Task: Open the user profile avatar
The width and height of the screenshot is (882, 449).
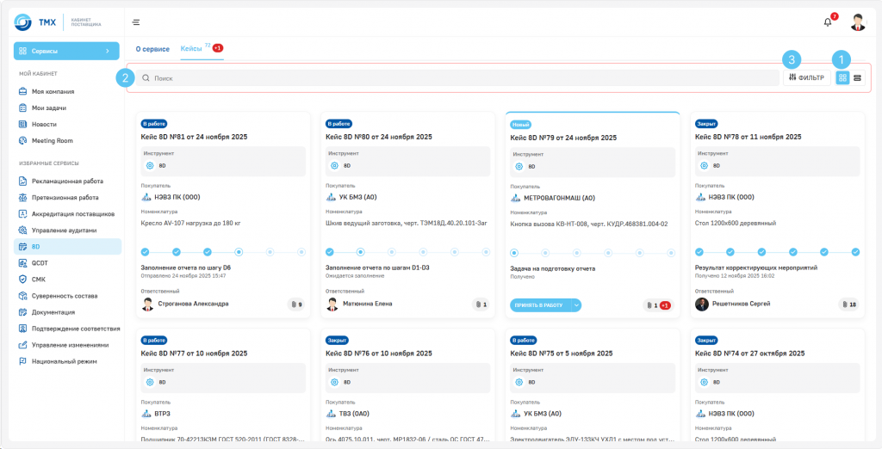Action: pyautogui.click(x=857, y=22)
